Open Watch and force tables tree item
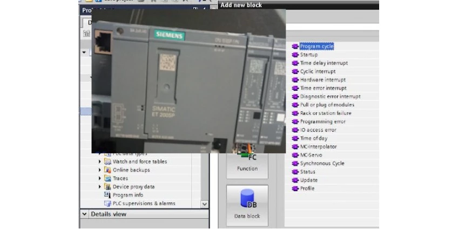 140,161
